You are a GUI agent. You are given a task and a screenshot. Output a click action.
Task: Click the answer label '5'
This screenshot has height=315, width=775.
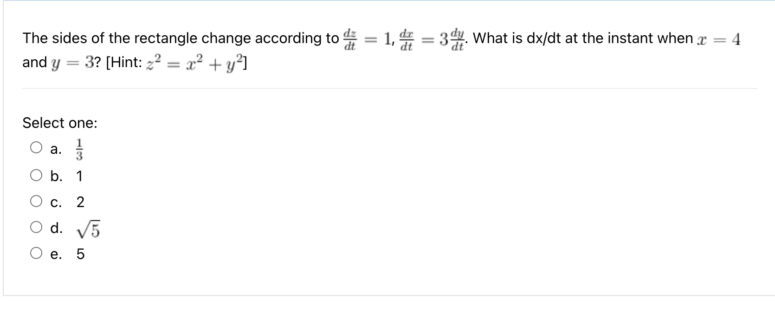(x=79, y=253)
